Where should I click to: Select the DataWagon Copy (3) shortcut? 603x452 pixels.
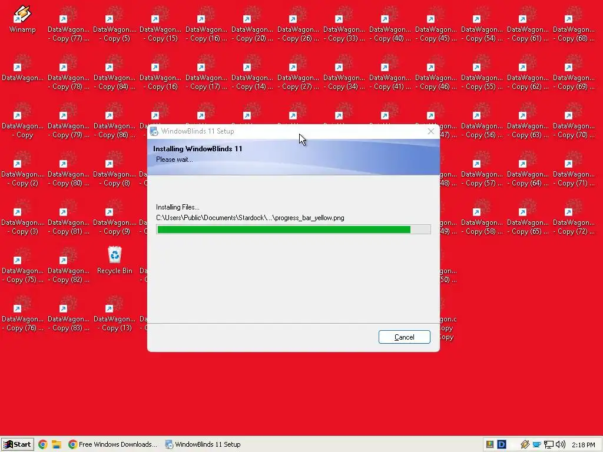pos(22,218)
